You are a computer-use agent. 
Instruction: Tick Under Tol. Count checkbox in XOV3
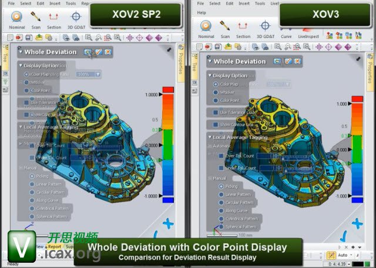(x=221, y=168)
